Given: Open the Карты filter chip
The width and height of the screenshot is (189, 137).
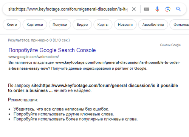Looking at the screenshot, I should pos(103,25).
